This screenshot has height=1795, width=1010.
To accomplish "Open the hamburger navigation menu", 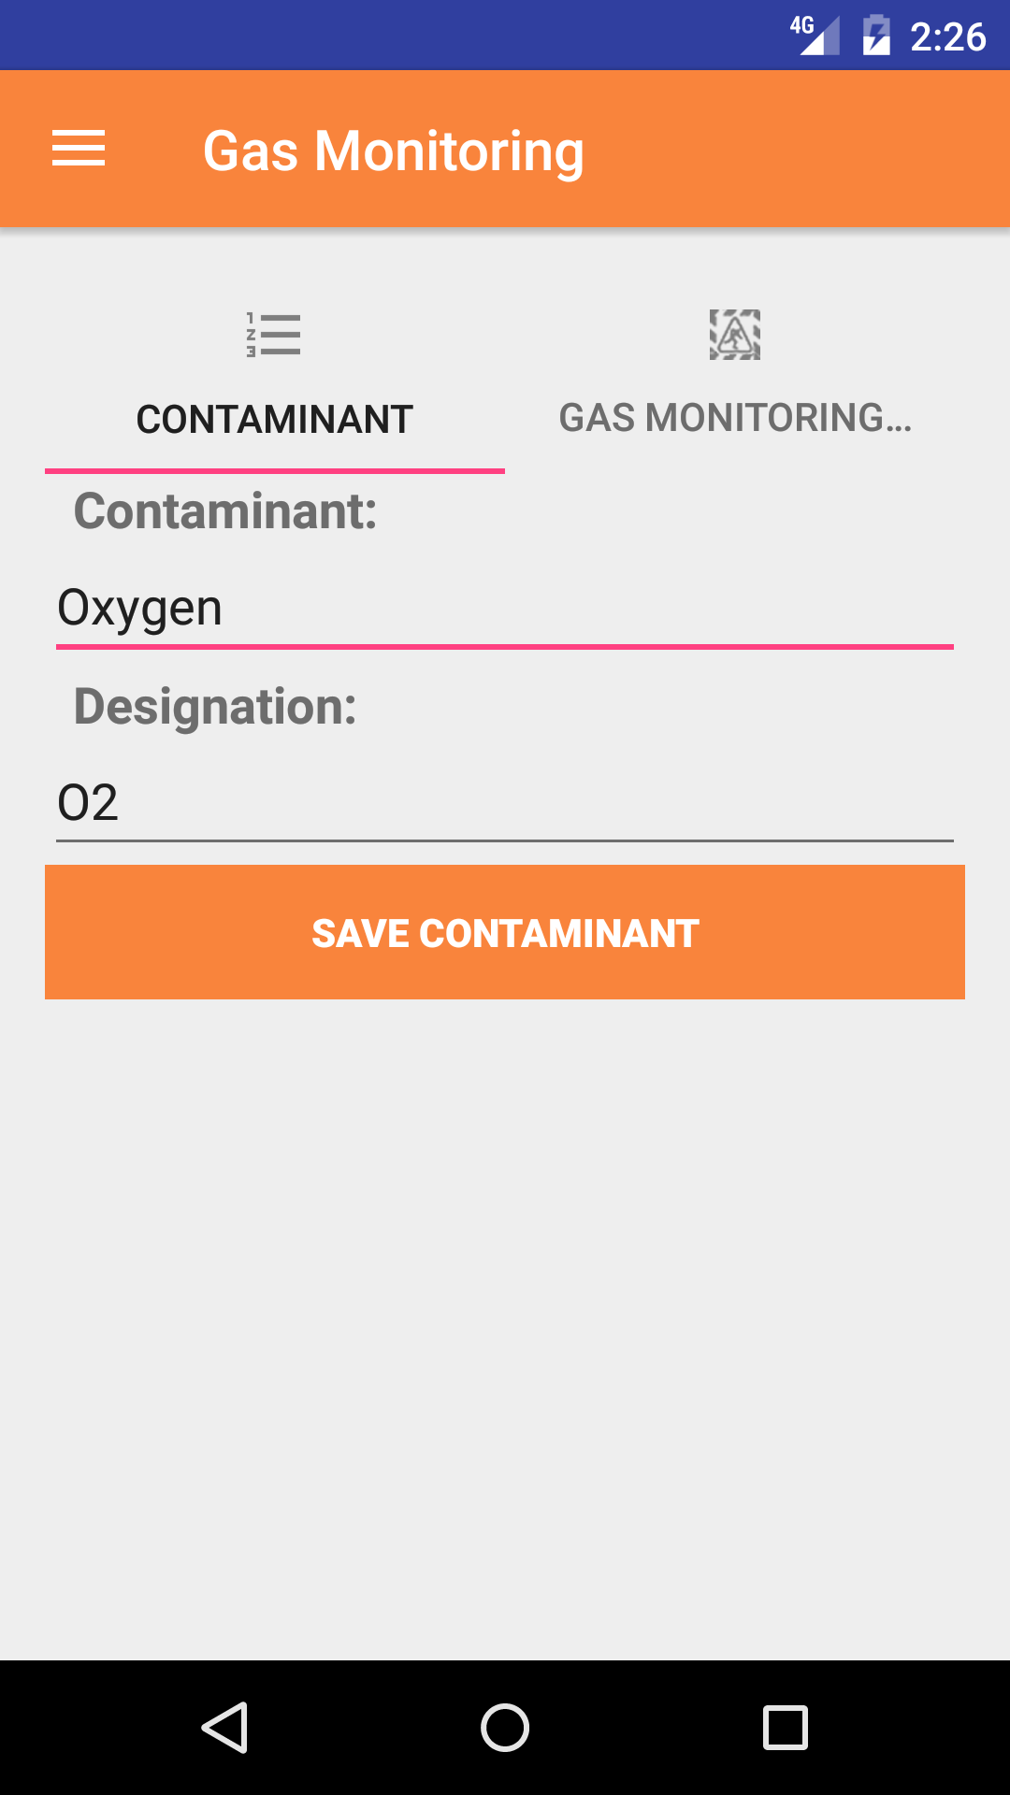I will tap(79, 150).
